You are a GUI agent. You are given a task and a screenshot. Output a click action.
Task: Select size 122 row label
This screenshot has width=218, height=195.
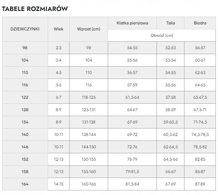(25, 97)
